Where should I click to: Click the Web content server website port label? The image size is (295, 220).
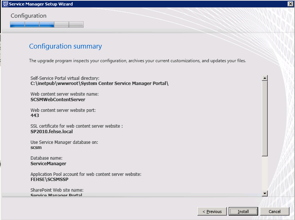[x=63, y=110]
